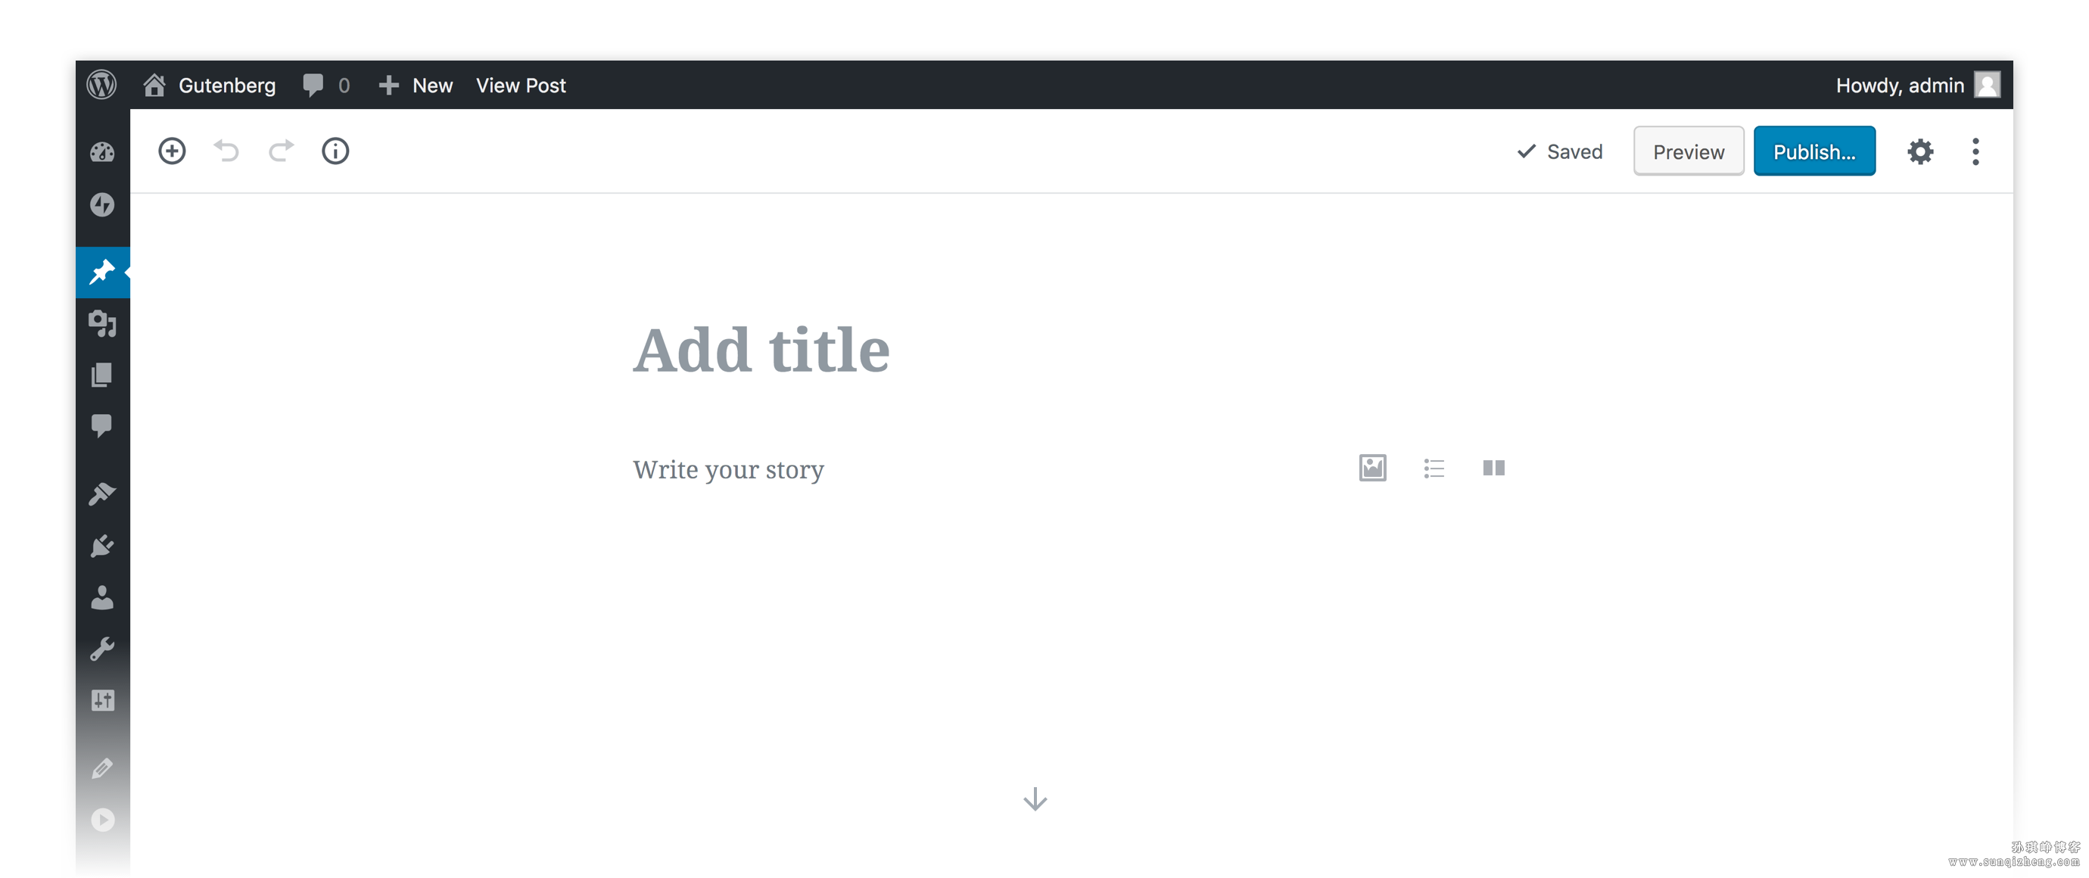Open the Gutenberg site home link

point(209,85)
